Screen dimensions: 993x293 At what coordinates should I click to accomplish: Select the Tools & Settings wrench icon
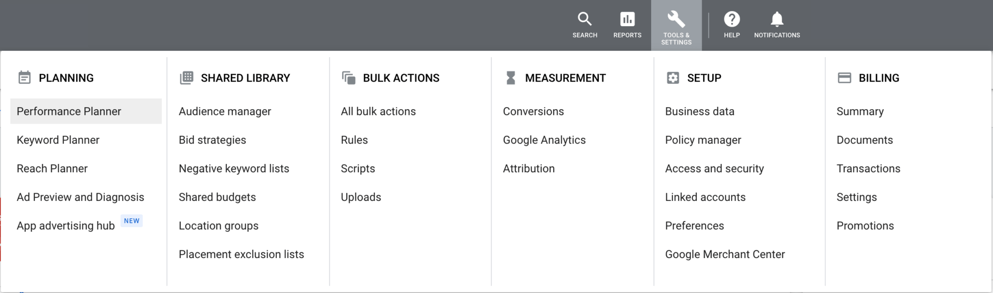click(677, 20)
